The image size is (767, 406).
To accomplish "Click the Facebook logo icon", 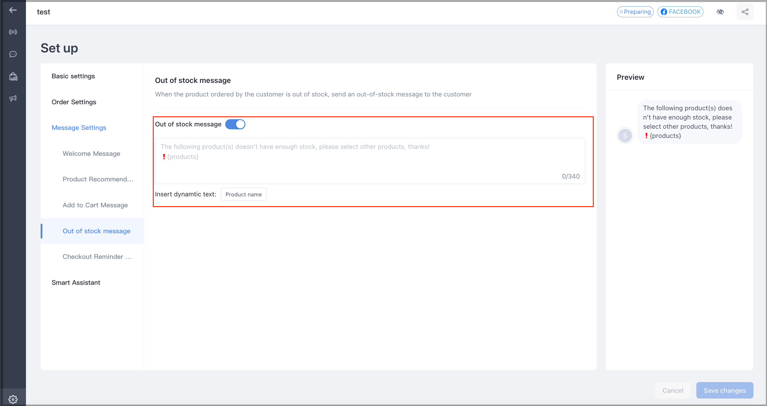I will click(x=664, y=12).
